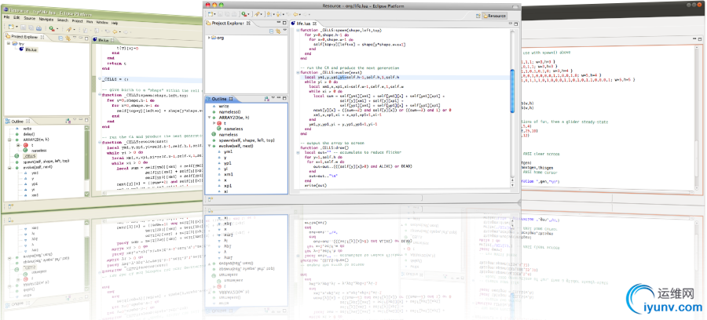The width and height of the screenshot is (707, 320).
Task: Select 'write' item in the center Outline
Action: click(x=224, y=106)
